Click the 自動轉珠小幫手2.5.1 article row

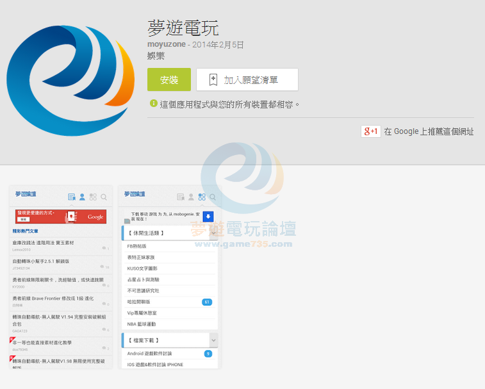click(x=61, y=264)
